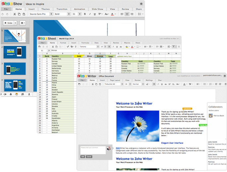The image size is (227, 172).
Task: Open Country column filter dropdown in Sheet
Action: point(73,57)
